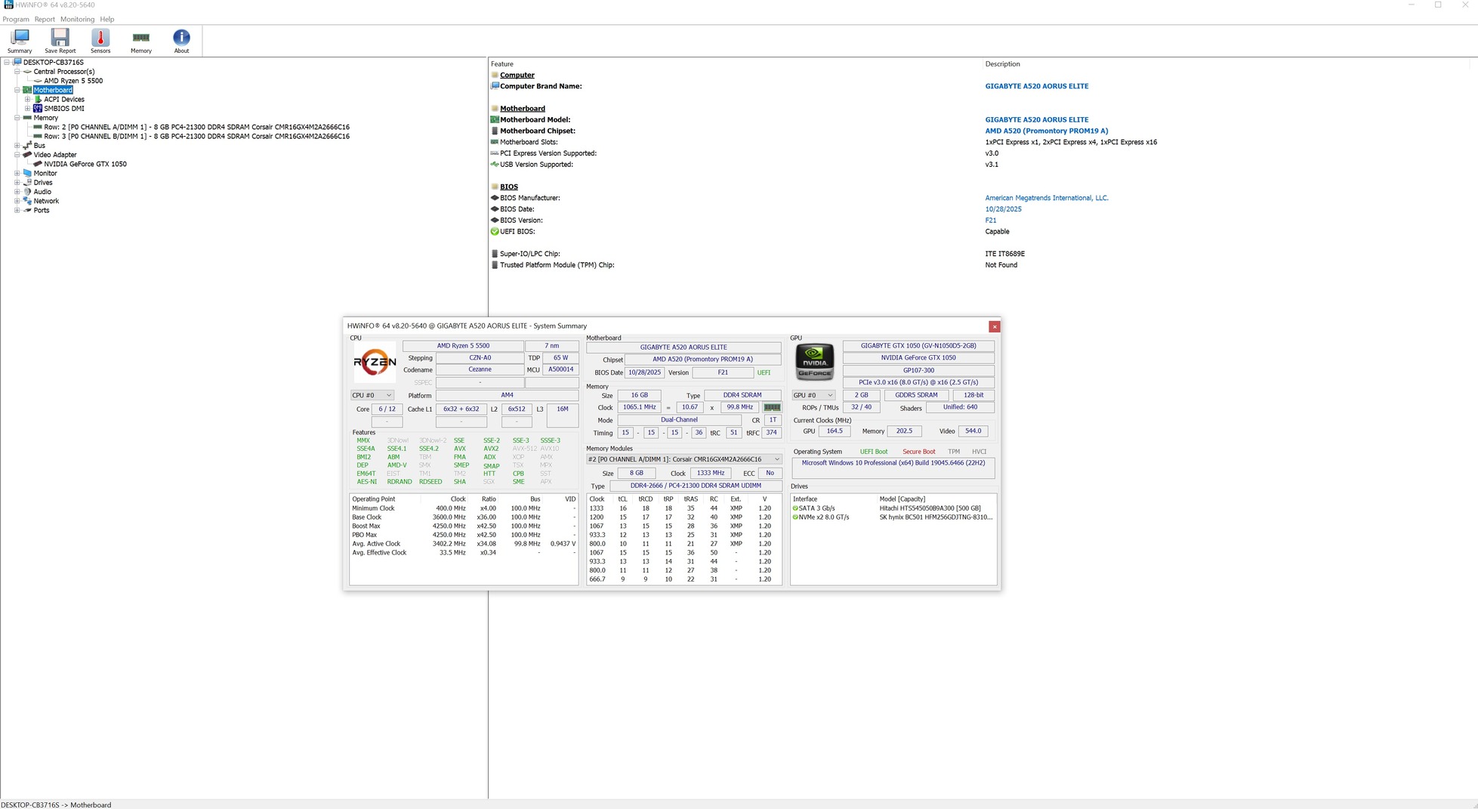
Task: Select the Ports tree item
Action: pyautogui.click(x=42, y=211)
